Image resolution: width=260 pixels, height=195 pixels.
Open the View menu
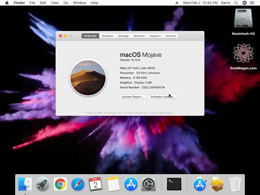tap(55, 3)
